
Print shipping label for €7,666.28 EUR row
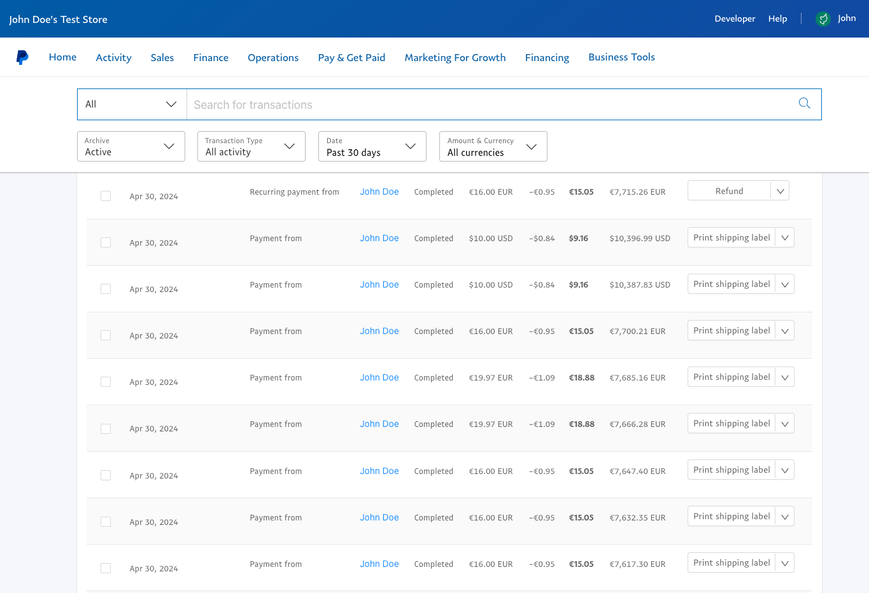pos(731,424)
